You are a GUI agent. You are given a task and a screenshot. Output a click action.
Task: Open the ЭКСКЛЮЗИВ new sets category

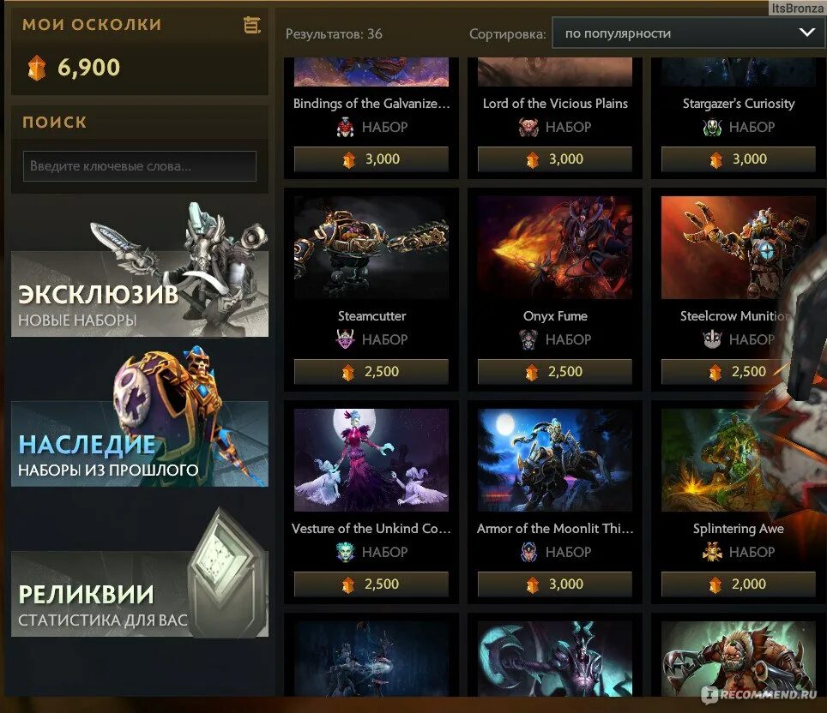pos(140,294)
